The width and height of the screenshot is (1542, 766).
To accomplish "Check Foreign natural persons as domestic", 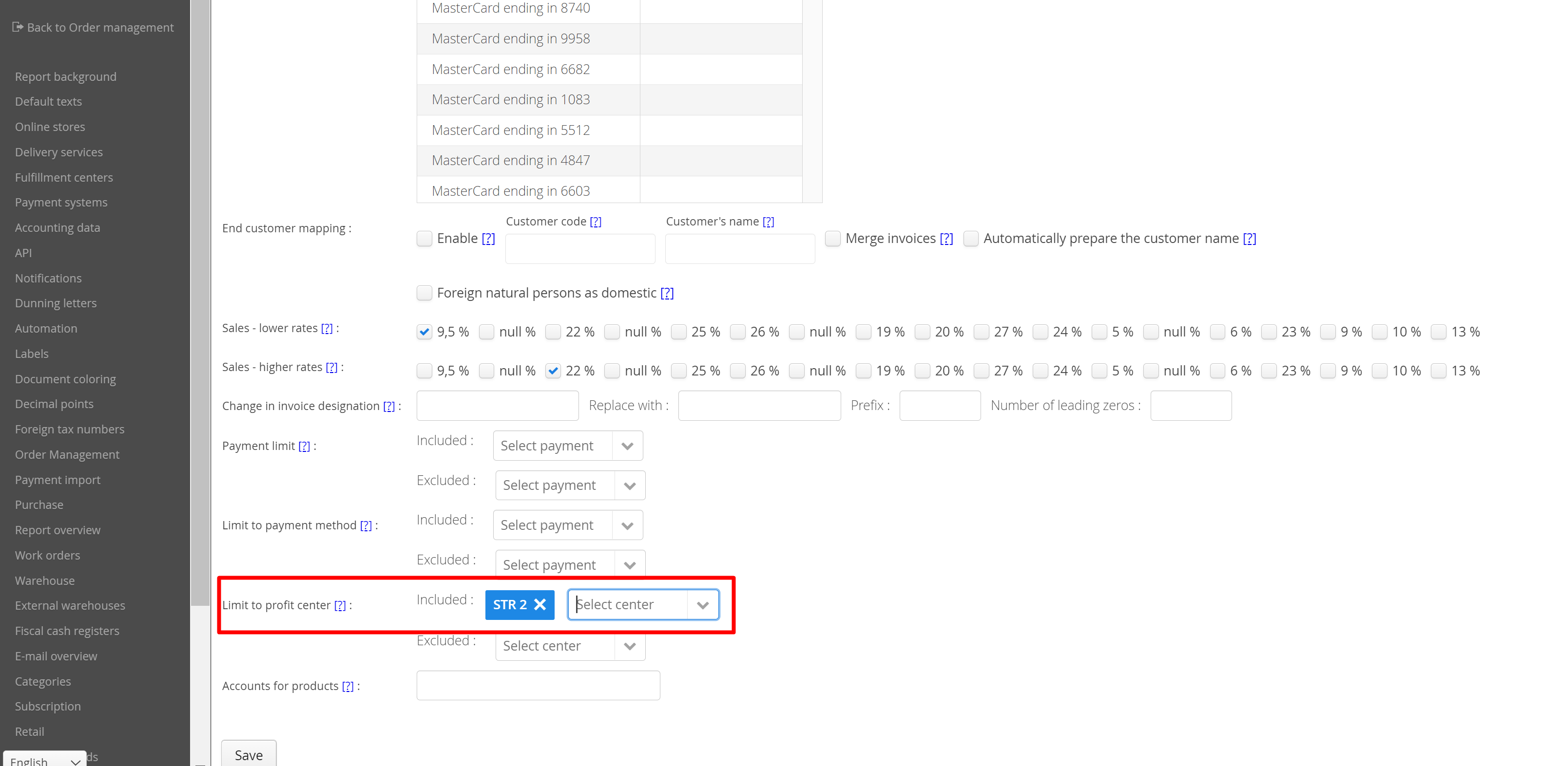I will coord(424,293).
